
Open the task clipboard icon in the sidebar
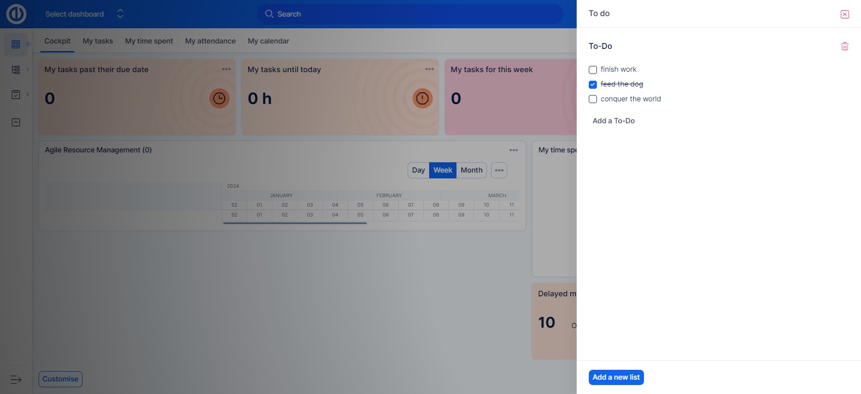[16, 95]
